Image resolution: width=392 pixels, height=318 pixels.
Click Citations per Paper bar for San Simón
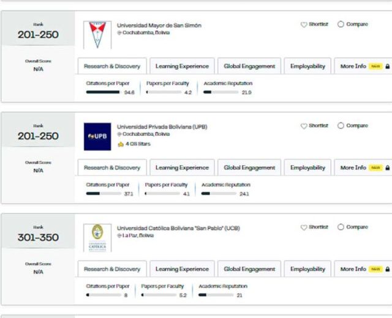pyautogui.click(x=103, y=92)
